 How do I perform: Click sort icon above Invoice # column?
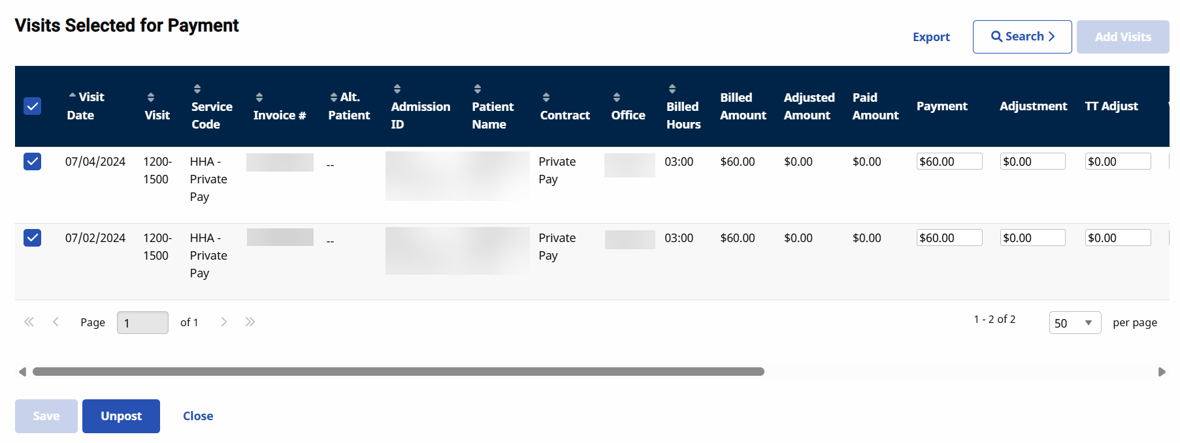(259, 97)
